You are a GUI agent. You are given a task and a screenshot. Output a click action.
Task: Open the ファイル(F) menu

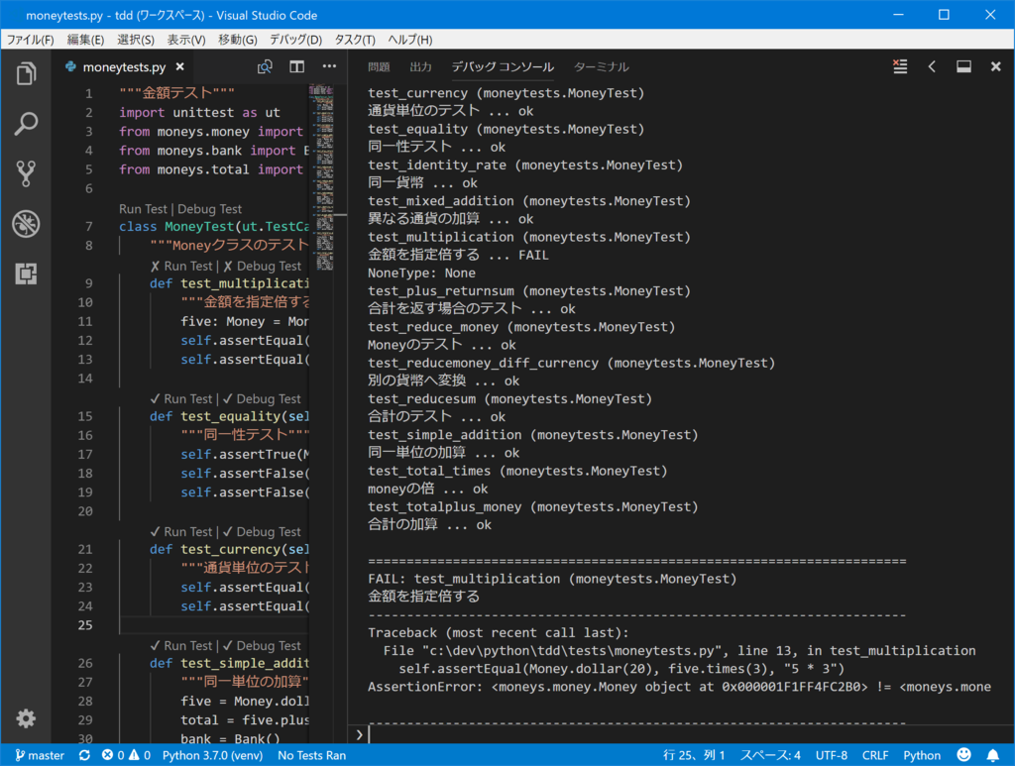pyautogui.click(x=31, y=40)
